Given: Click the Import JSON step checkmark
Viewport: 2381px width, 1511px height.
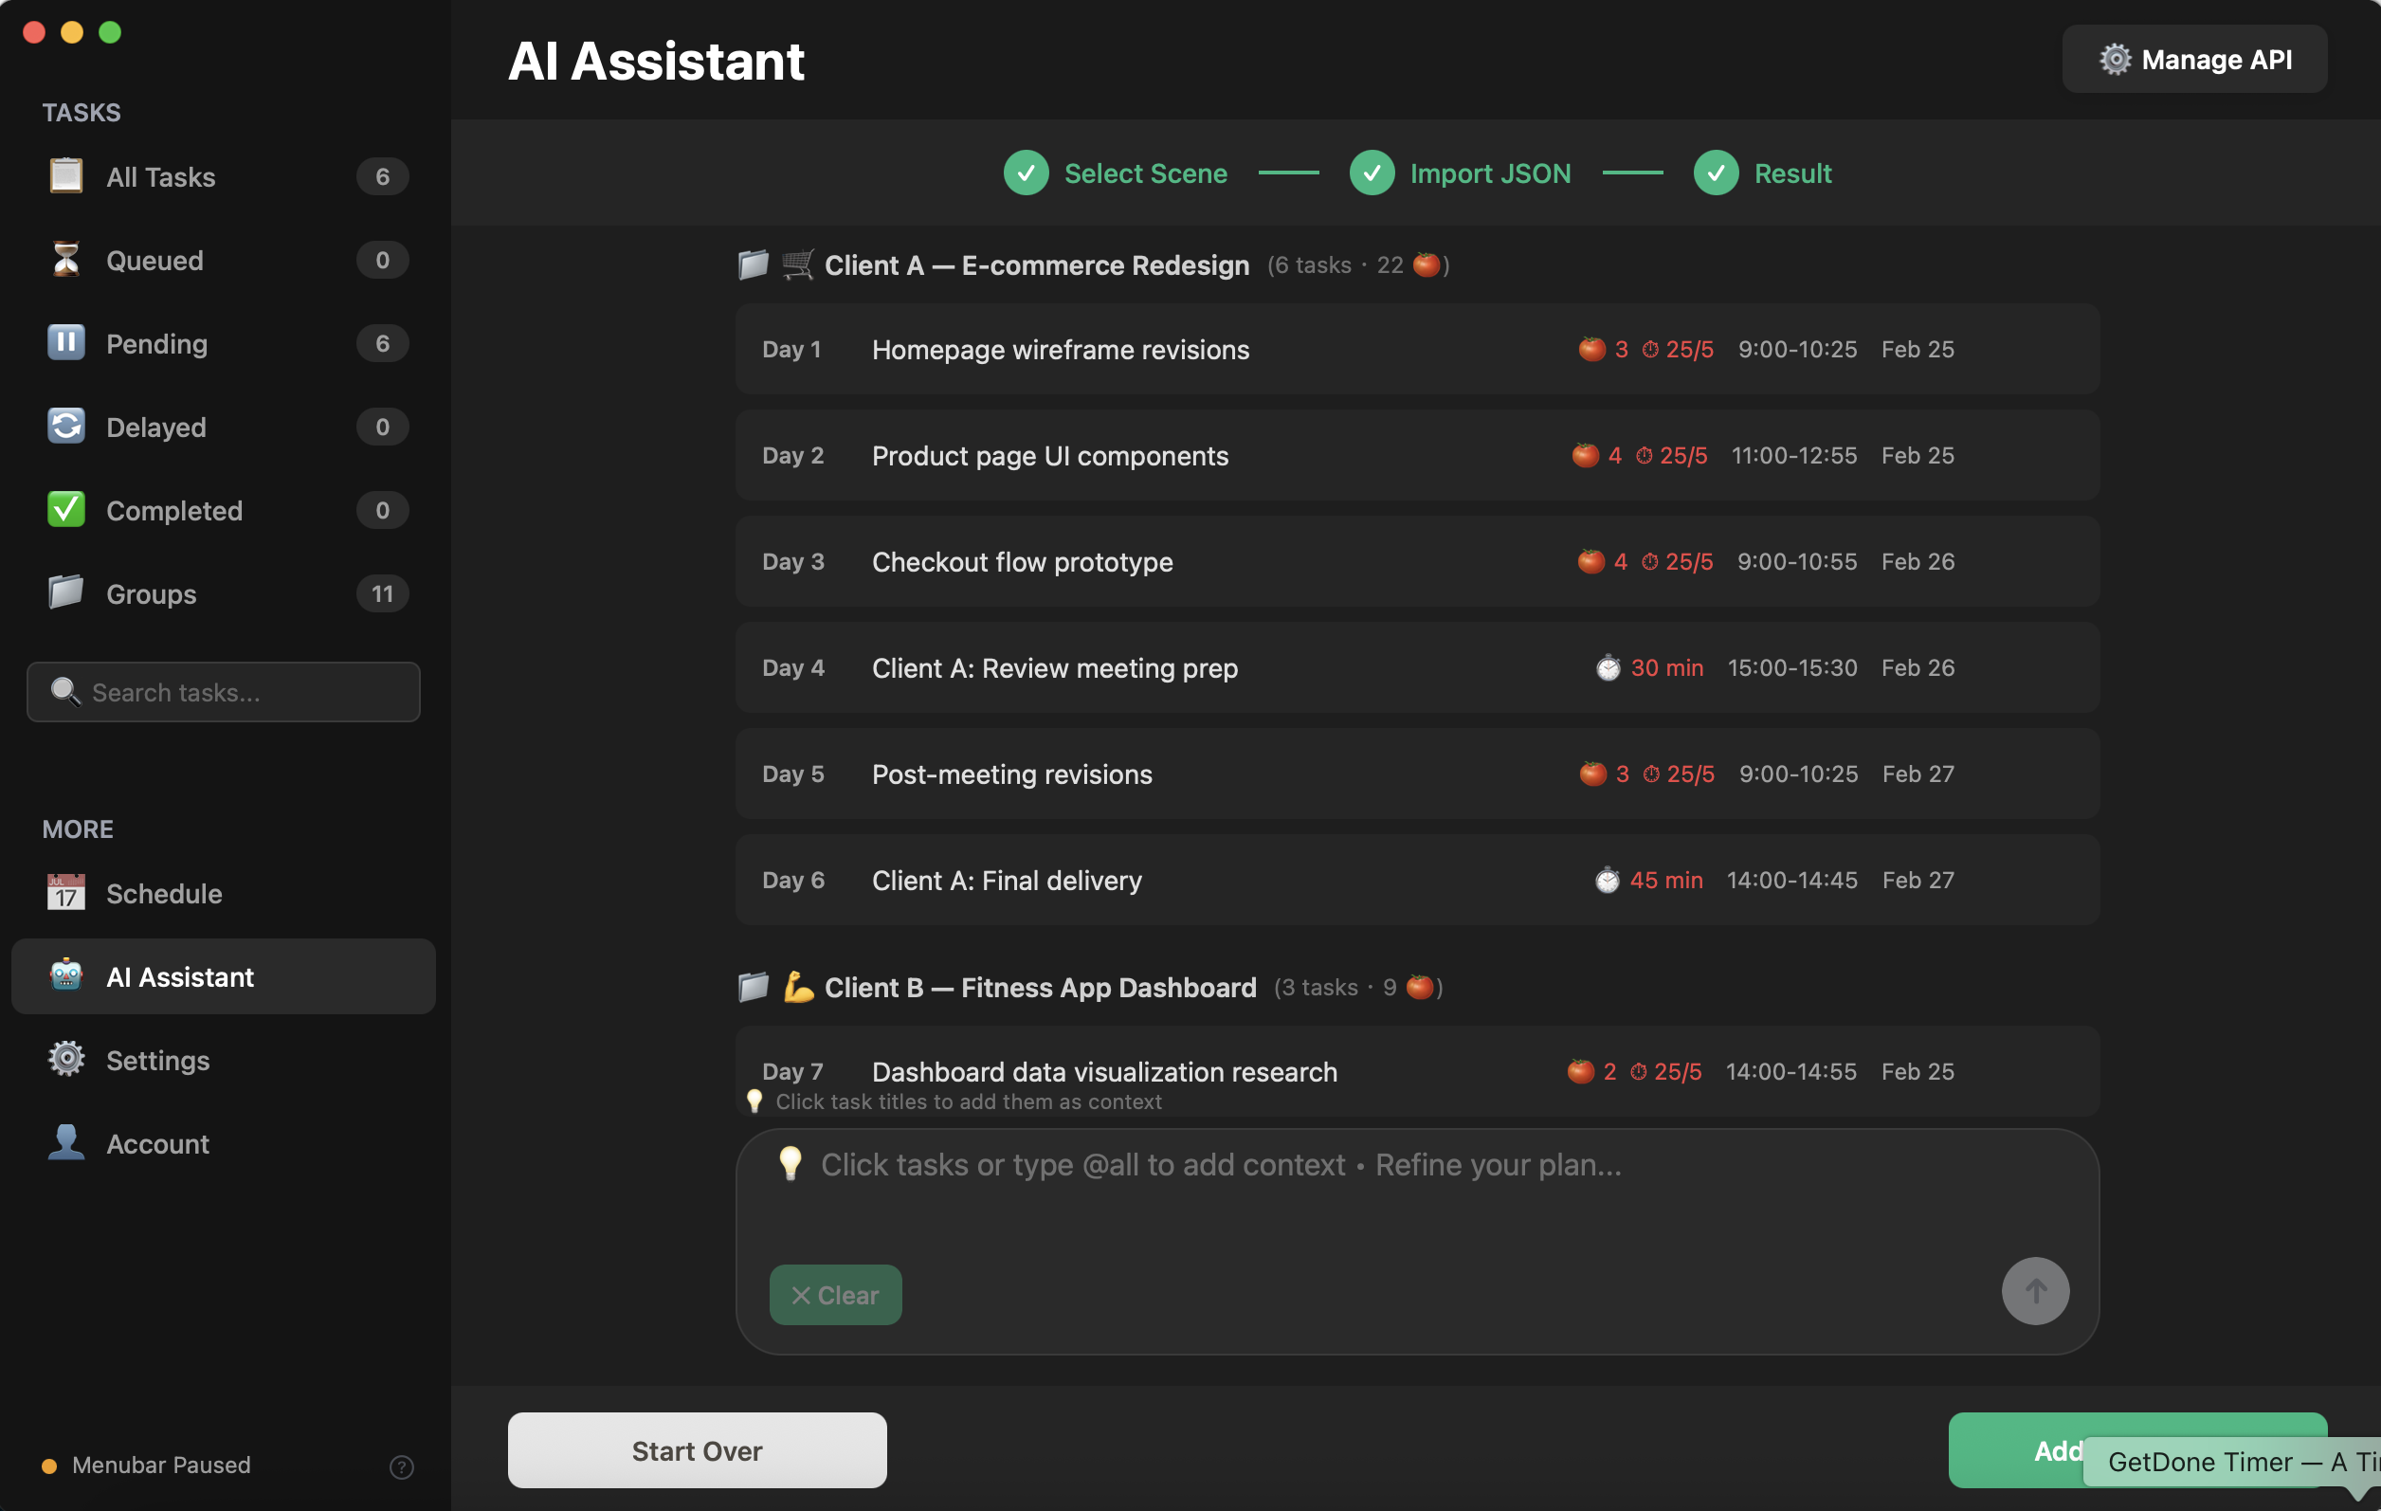Looking at the screenshot, I should click(1371, 173).
